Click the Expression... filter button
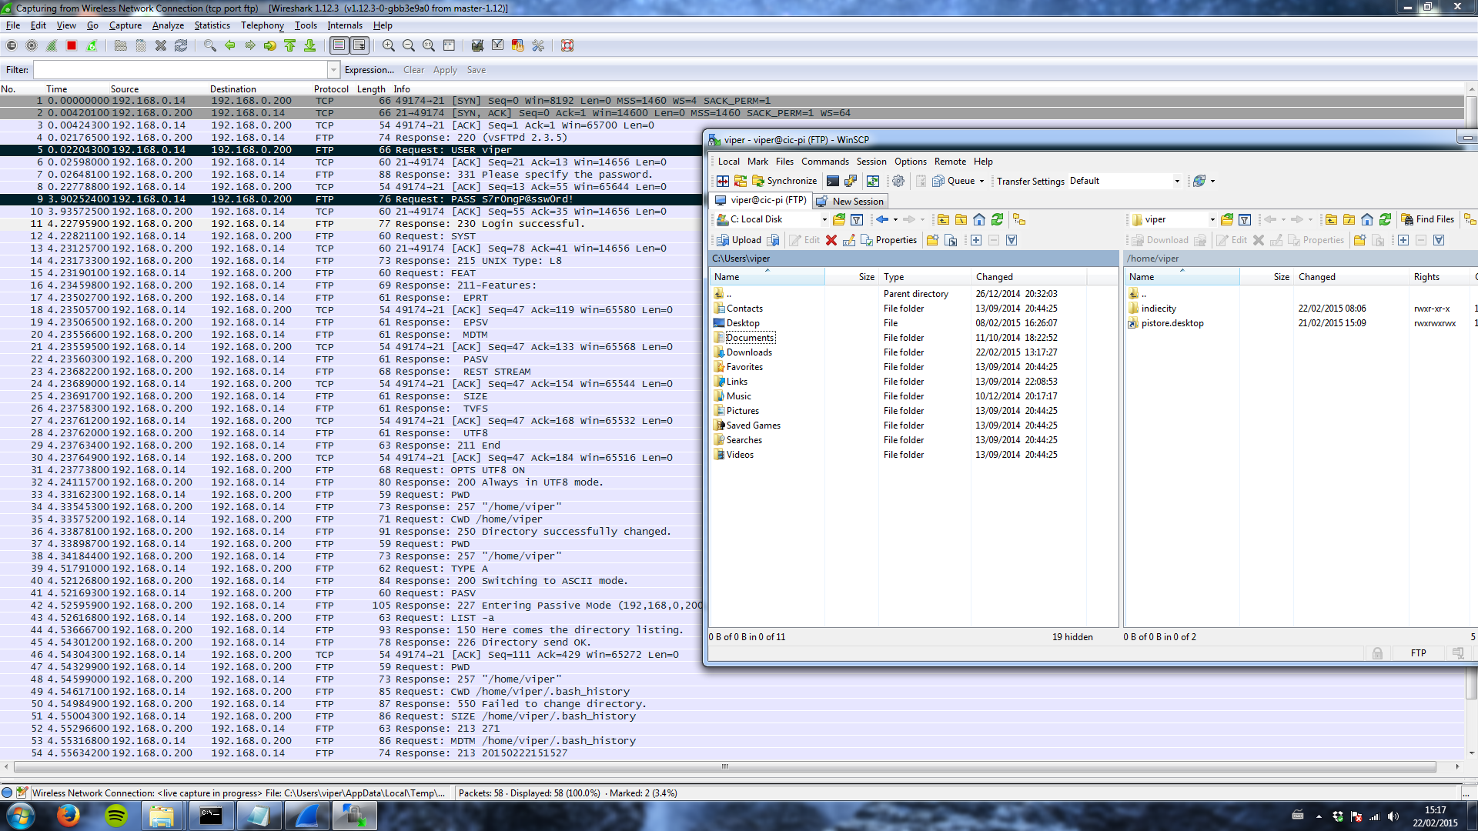 pyautogui.click(x=369, y=70)
